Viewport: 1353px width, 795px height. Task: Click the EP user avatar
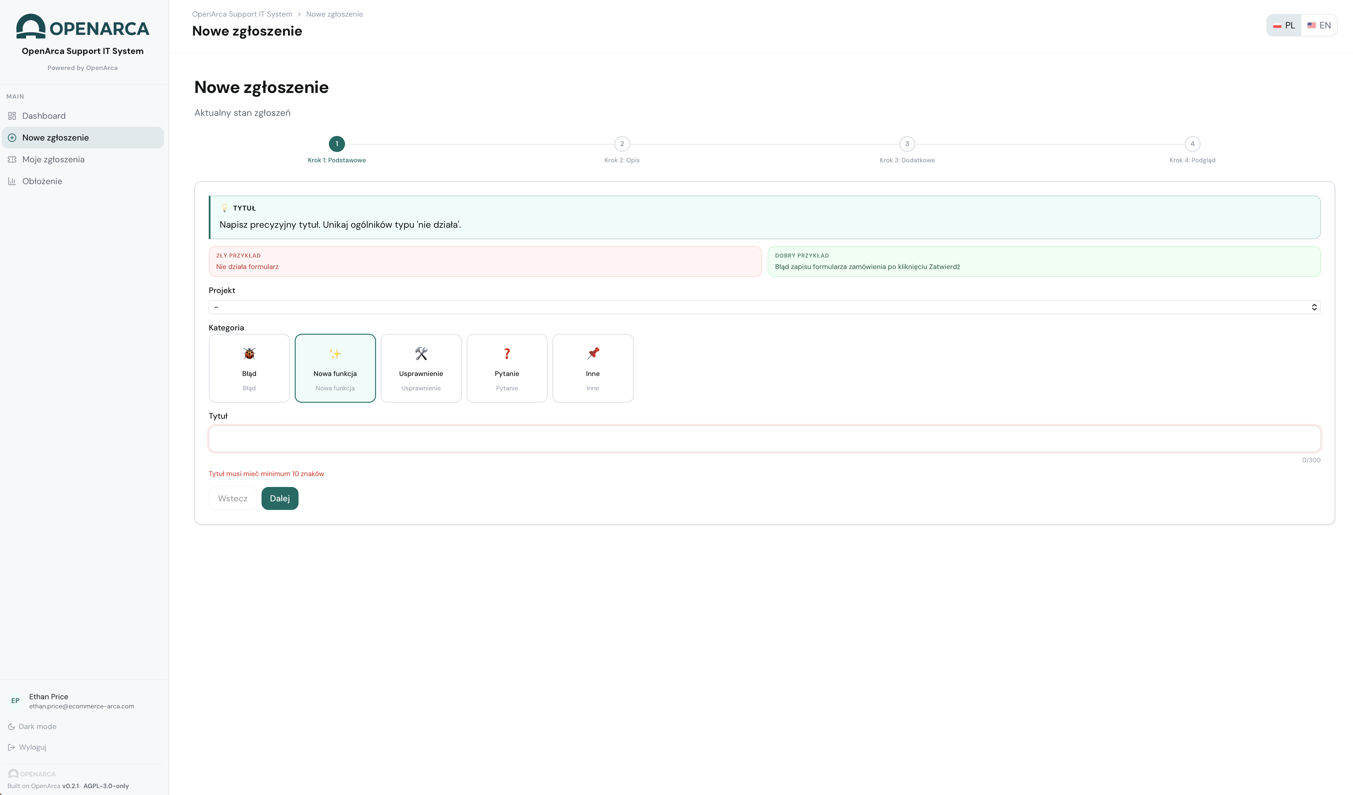(x=15, y=701)
